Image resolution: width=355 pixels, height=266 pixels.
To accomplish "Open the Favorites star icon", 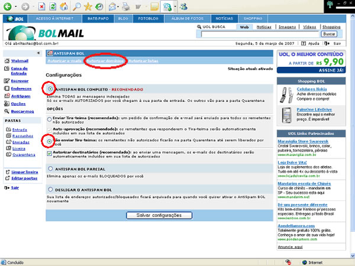I will click(89, 7).
